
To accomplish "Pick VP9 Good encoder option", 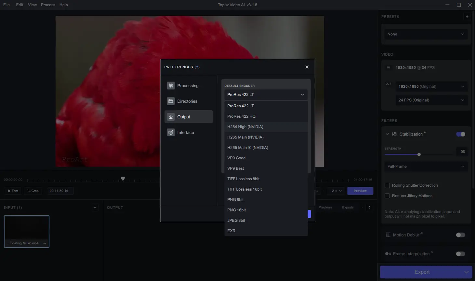I will pos(266,158).
